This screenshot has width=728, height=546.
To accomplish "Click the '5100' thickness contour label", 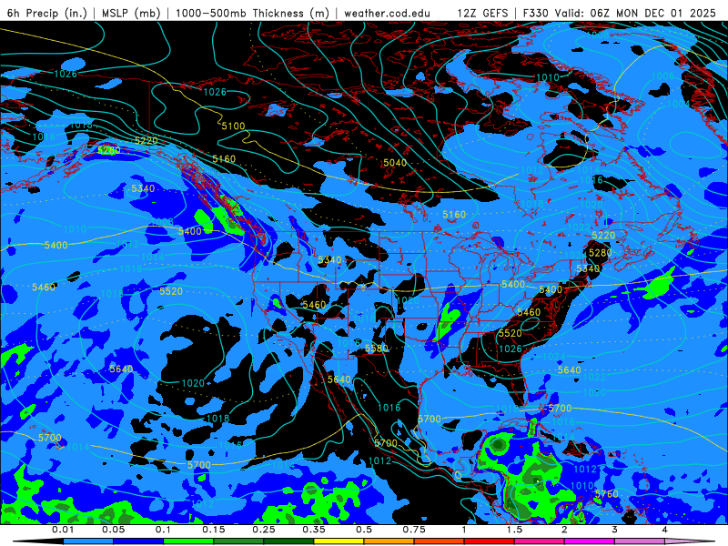I will [x=233, y=126].
